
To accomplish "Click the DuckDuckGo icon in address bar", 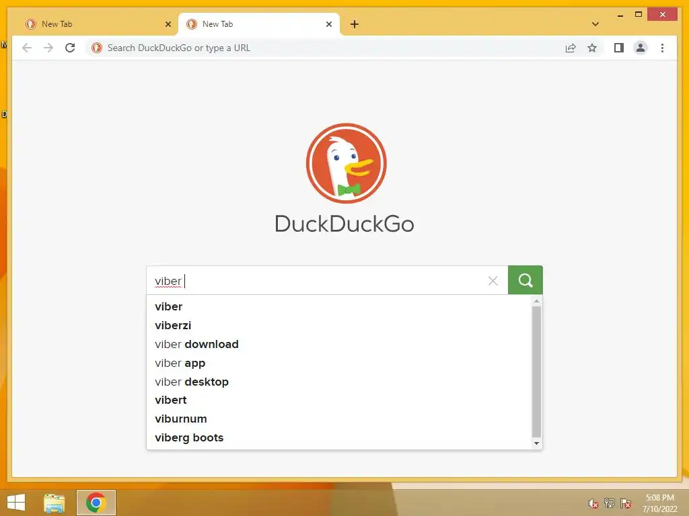I will [x=97, y=48].
